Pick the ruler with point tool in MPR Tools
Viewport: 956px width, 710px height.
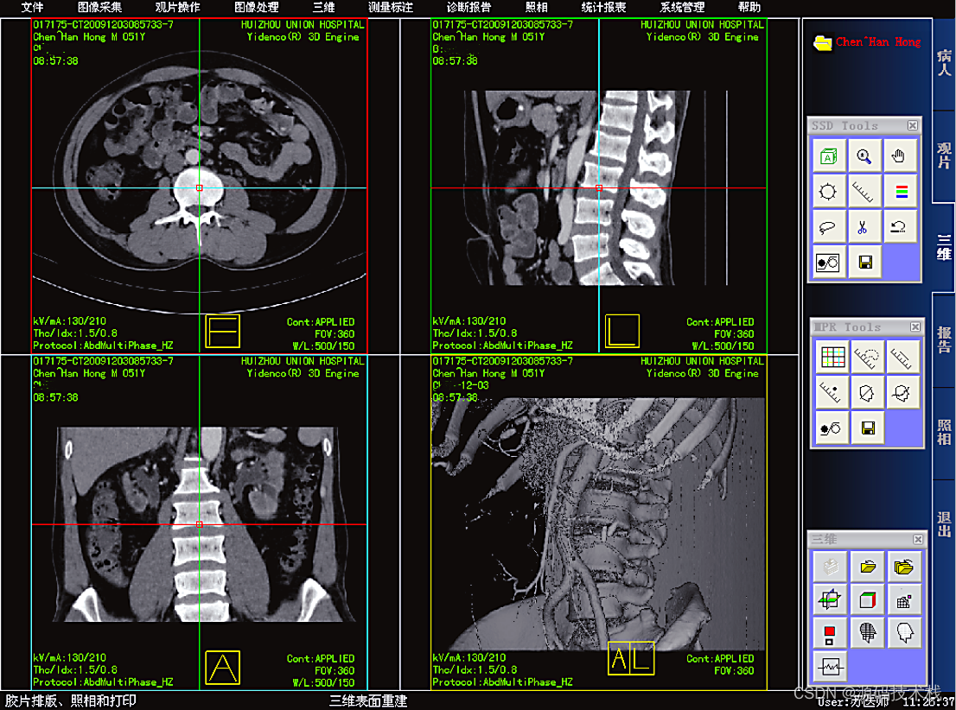pyautogui.click(x=832, y=393)
